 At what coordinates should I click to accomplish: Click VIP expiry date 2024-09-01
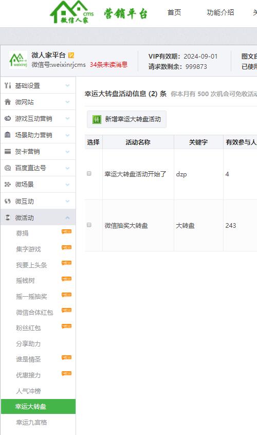click(x=201, y=57)
